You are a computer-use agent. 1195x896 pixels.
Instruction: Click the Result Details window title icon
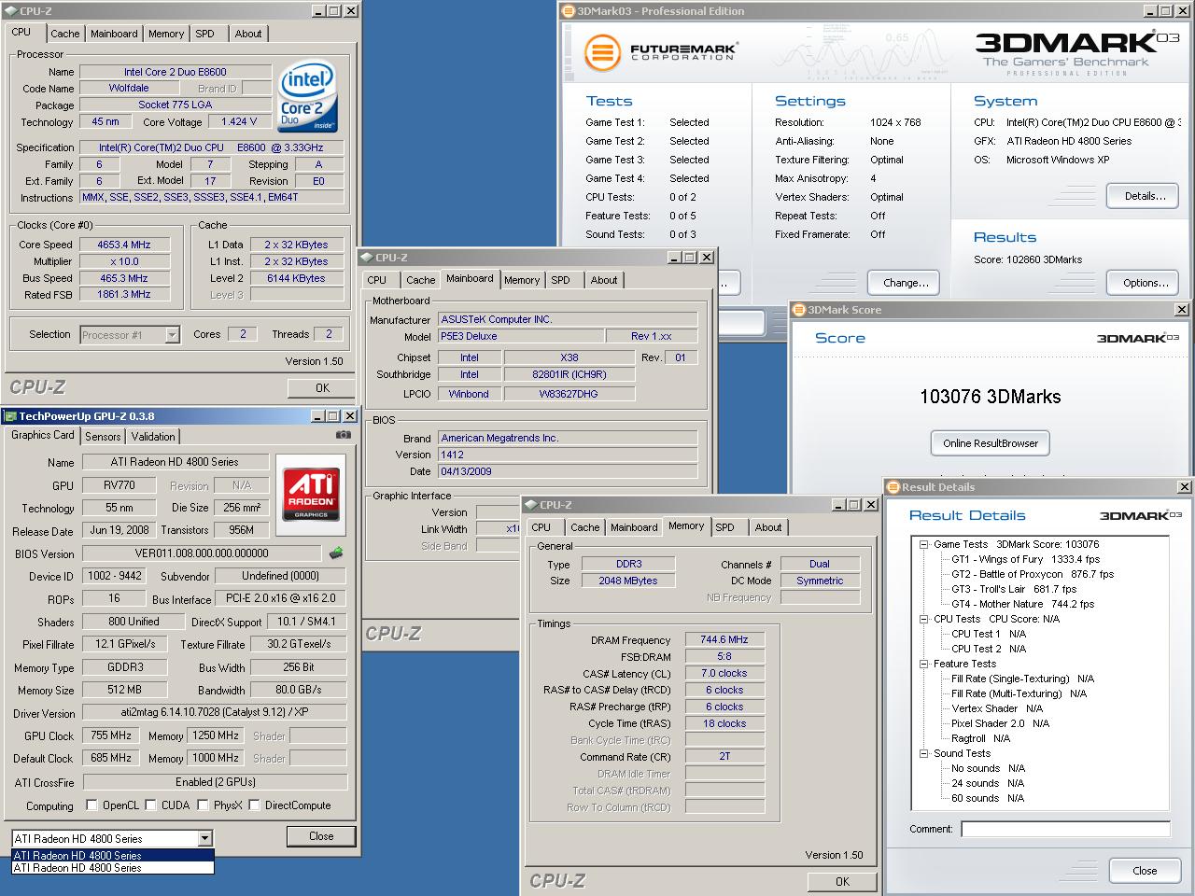(x=893, y=487)
